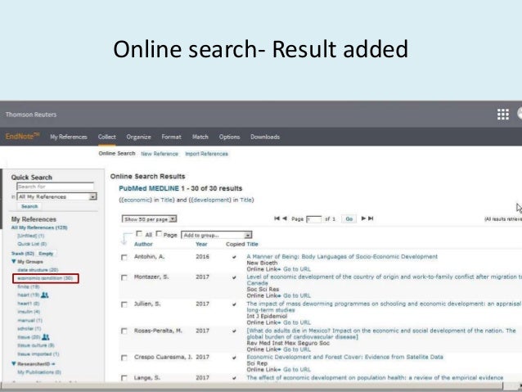Open the manual (1) group
Viewport: 522px width, 392px height.
[30, 321]
